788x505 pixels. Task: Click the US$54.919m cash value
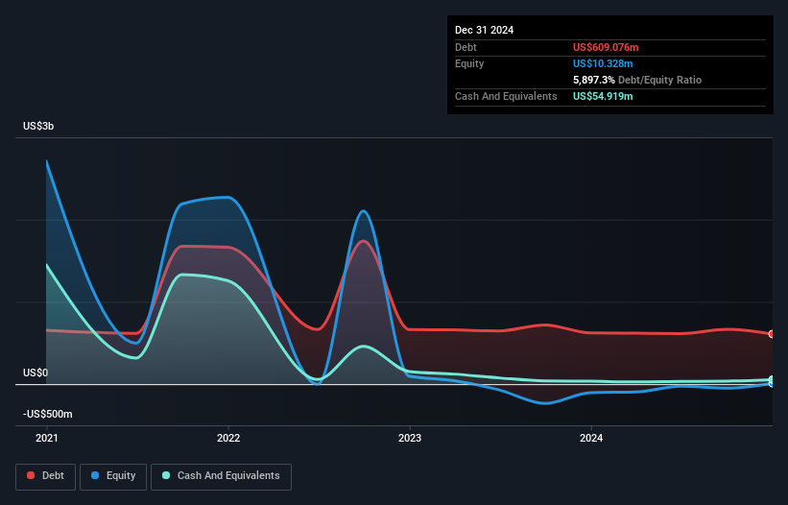(x=603, y=96)
